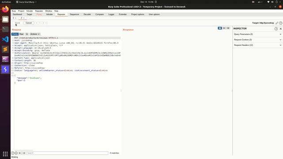Open the Burp menu
The image size is (283, 159).
coord(14,11)
